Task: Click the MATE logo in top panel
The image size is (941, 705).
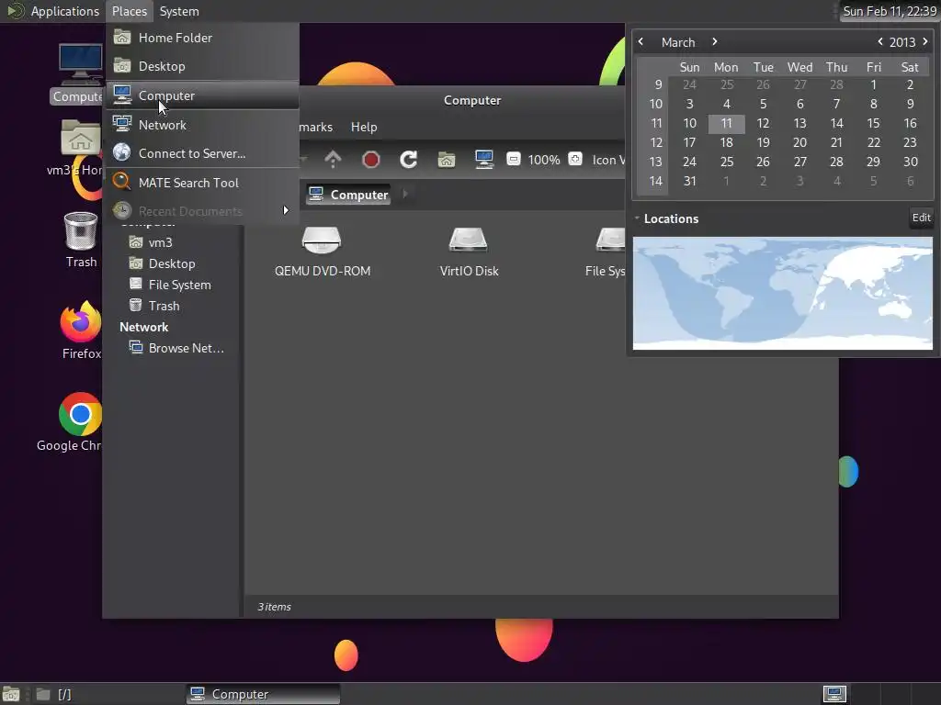Action: 15,11
